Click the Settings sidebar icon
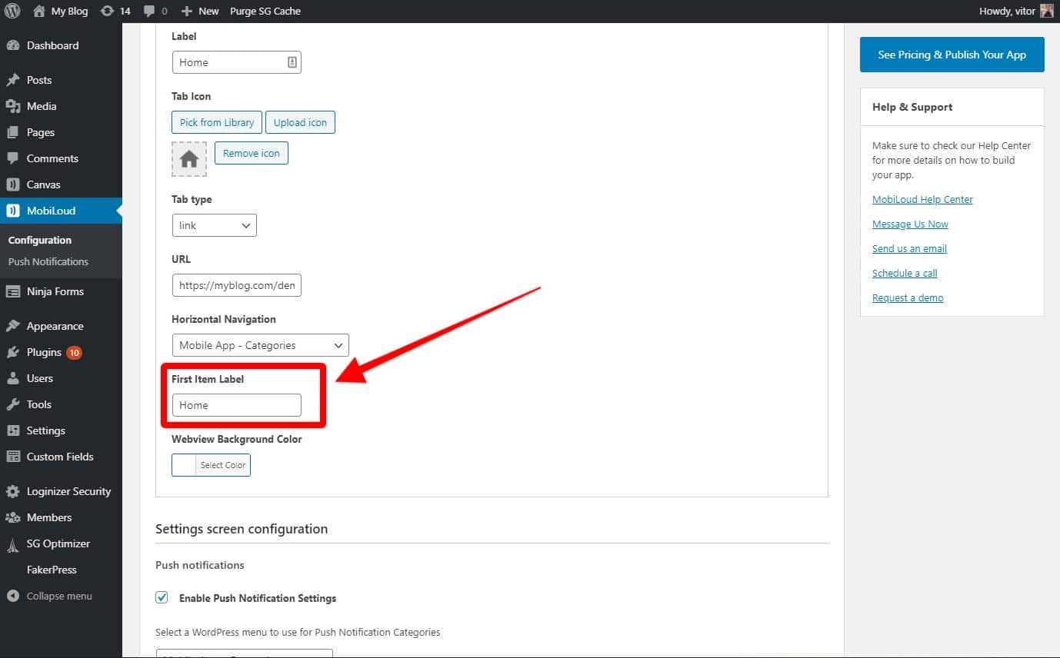1060x658 pixels. pos(13,430)
